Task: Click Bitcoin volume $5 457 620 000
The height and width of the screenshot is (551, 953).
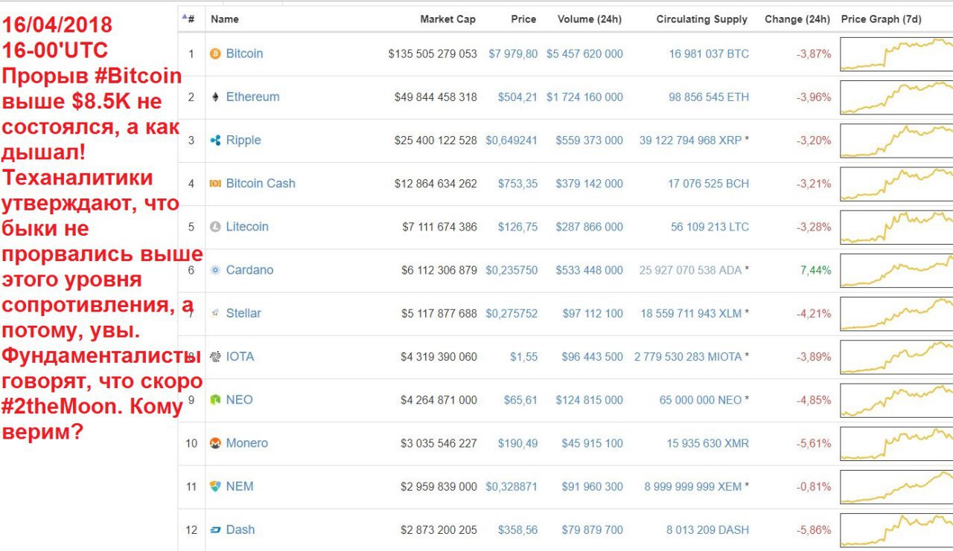Action: [x=584, y=54]
